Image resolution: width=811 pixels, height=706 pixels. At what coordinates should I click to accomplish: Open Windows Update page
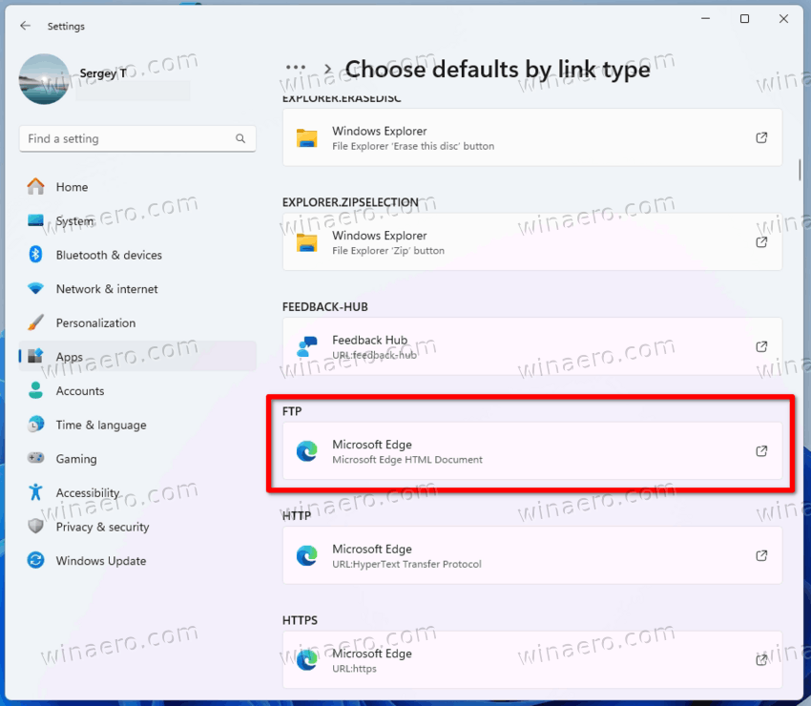click(x=137, y=561)
